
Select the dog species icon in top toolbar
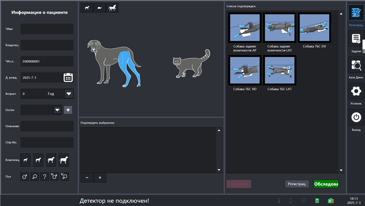(87, 8)
